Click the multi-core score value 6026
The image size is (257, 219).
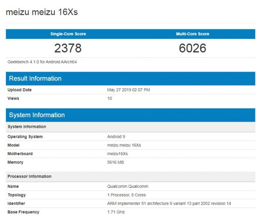193,48
